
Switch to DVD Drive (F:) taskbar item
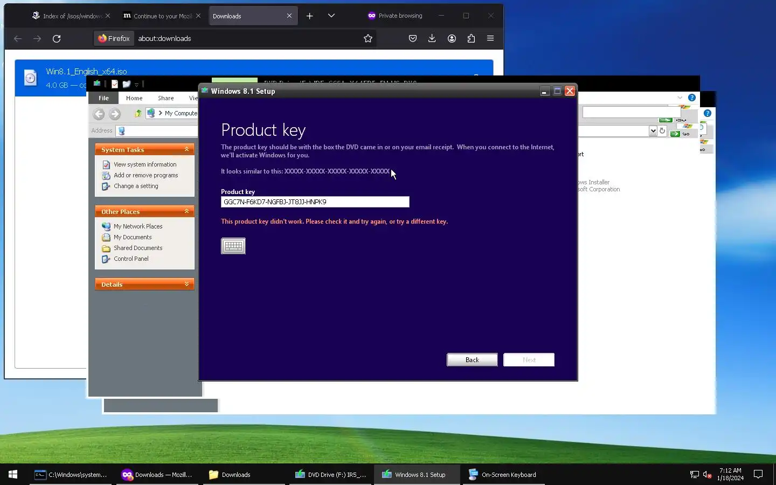click(331, 475)
